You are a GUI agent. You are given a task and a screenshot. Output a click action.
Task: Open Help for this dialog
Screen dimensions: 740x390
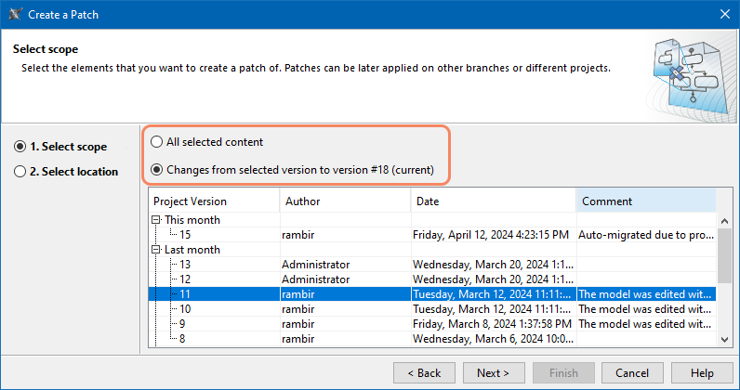[x=702, y=373]
